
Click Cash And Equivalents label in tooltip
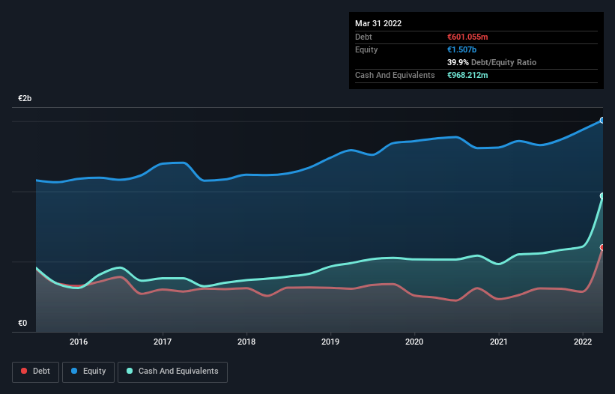click(395, 75)
